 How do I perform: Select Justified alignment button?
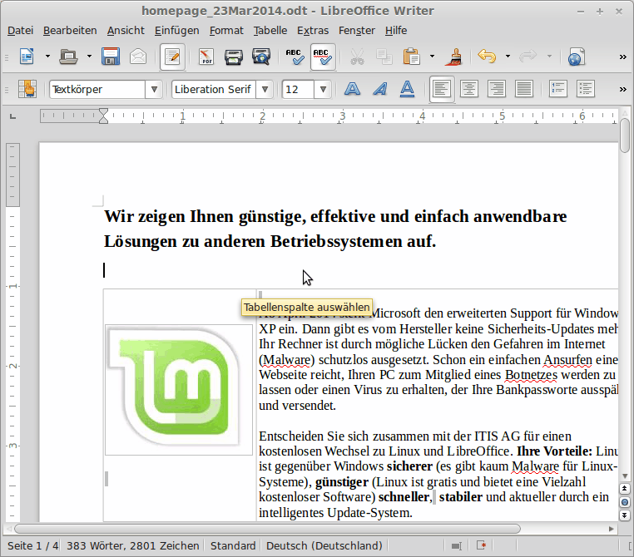pos(524,89)
